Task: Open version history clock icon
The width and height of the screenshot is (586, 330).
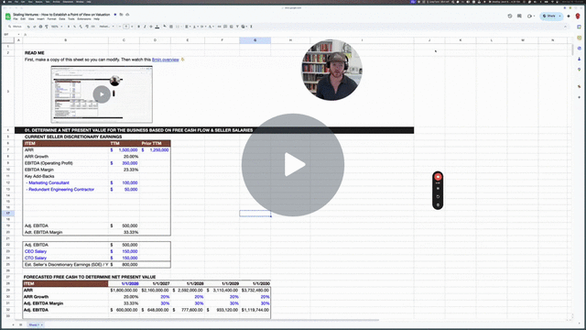Action: tap(510, 16)
